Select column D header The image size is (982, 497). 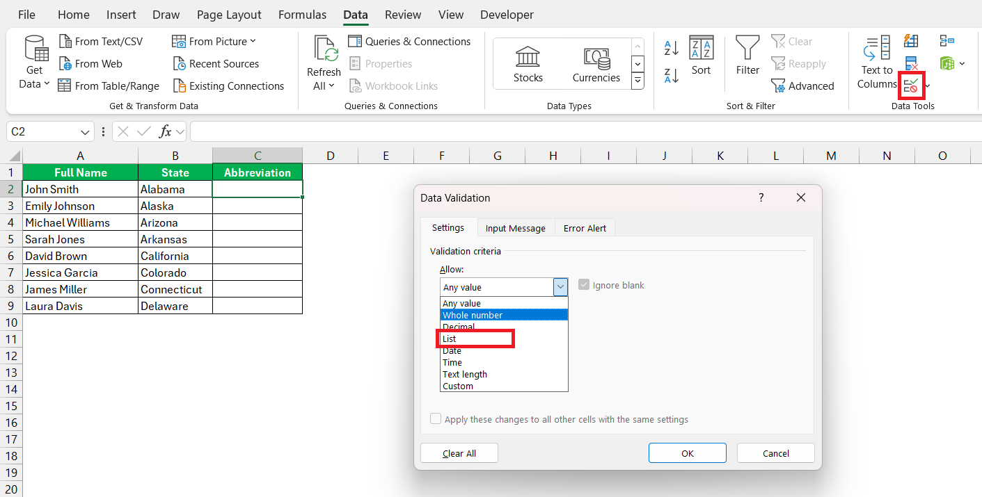pyautogui.click(x=331, y=156)
